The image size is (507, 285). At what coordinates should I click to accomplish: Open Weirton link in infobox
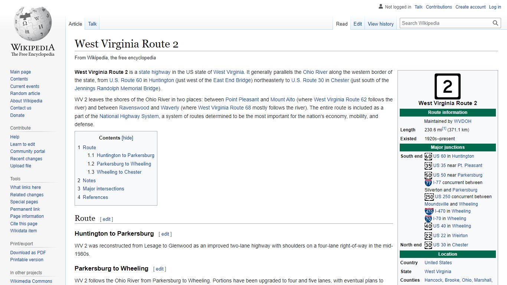tap(460, 236)
